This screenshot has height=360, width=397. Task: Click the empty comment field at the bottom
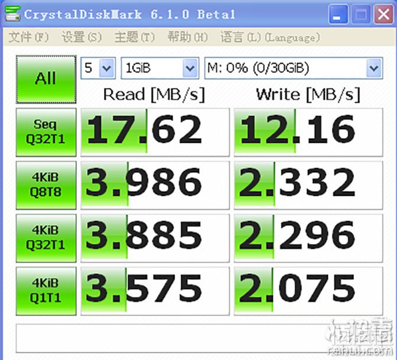click(x=199, y=338)
